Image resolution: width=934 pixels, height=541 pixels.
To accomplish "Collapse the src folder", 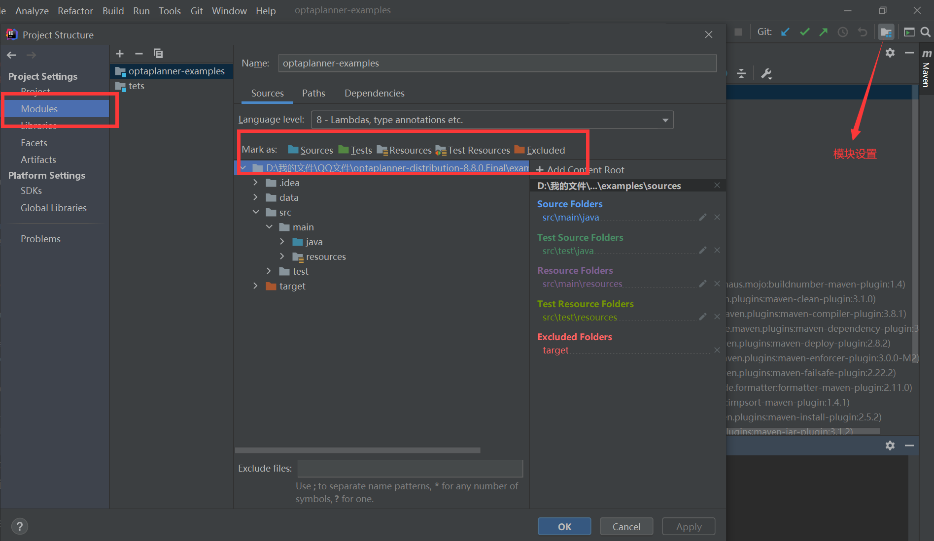I will pyautogui.click(x=256, y=212).
